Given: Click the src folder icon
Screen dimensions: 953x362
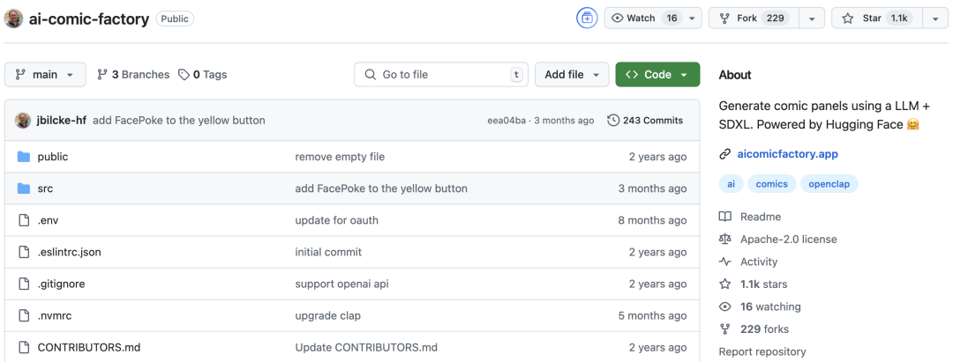Looking at the screenshot, I should [24, 188].
